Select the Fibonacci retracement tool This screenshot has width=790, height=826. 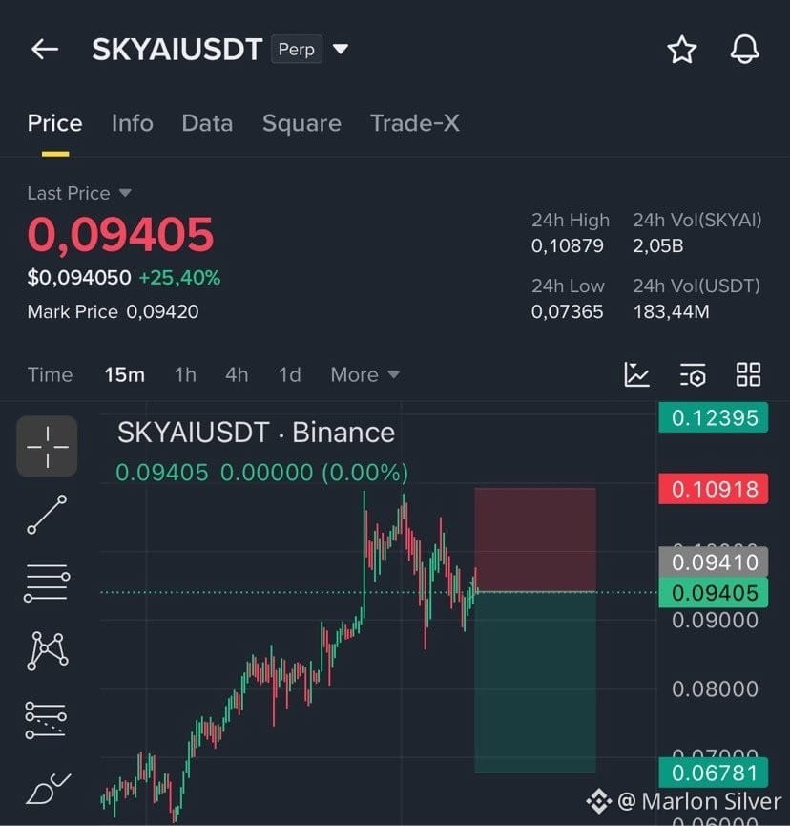(47, 720)
